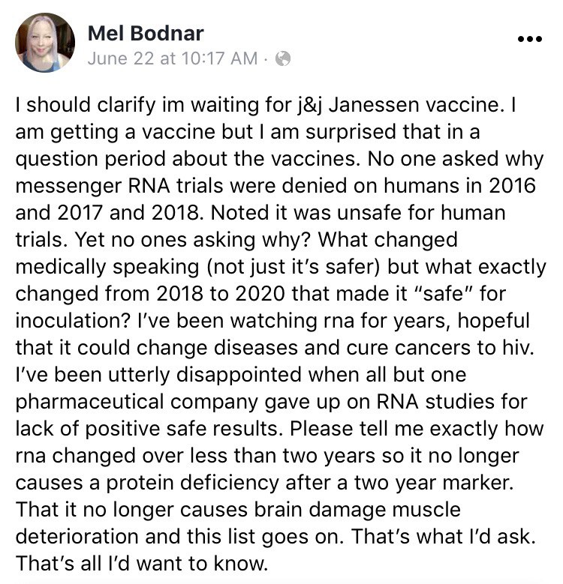Open the Mel Bodnar profile name link
This screenshot has width=563, height=584.
pyautogui.click(x=146, y=33)
